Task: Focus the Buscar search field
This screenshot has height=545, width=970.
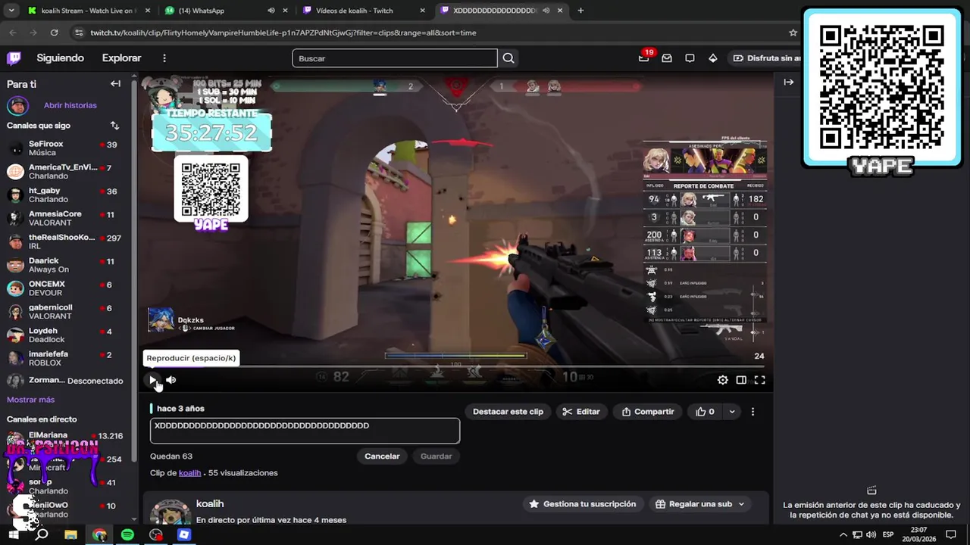Action: tap(395, 58)
